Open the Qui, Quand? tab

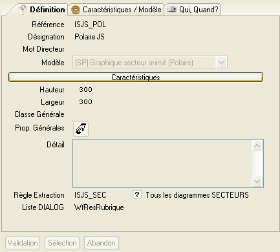[193, 10]
